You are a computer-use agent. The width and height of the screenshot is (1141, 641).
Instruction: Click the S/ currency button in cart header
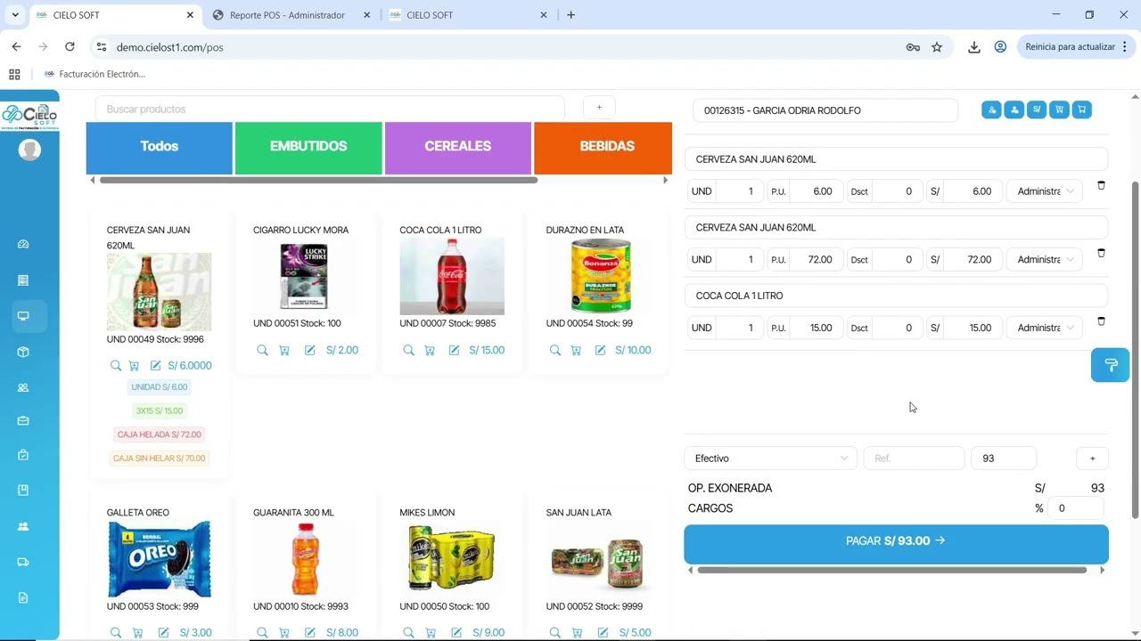(1036, 110)
